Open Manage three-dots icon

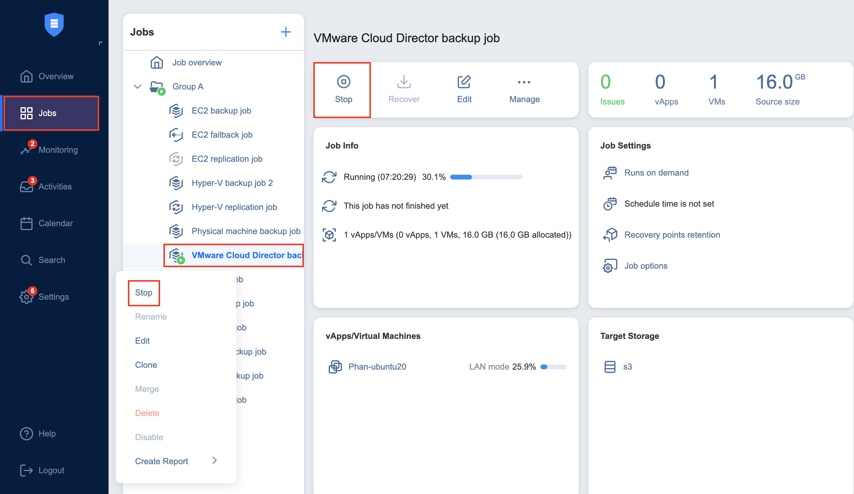[x=524, y=82]
